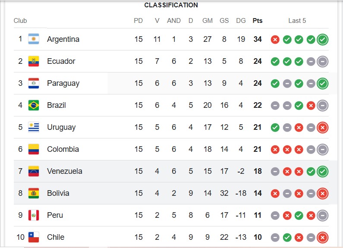Click Paraguay's latest win indicator, circled green
The height and width of the screenshot is (248, 343).
coord(323,84)
